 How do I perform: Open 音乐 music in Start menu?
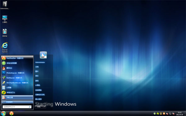pos(37,76)
